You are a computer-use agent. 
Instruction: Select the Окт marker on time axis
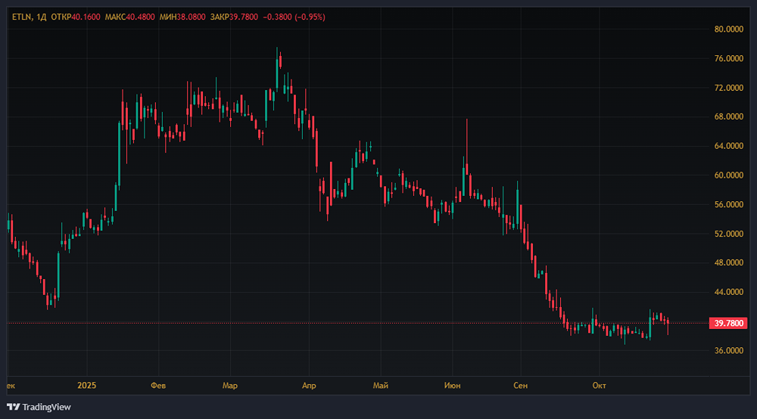tap(599, 385)
